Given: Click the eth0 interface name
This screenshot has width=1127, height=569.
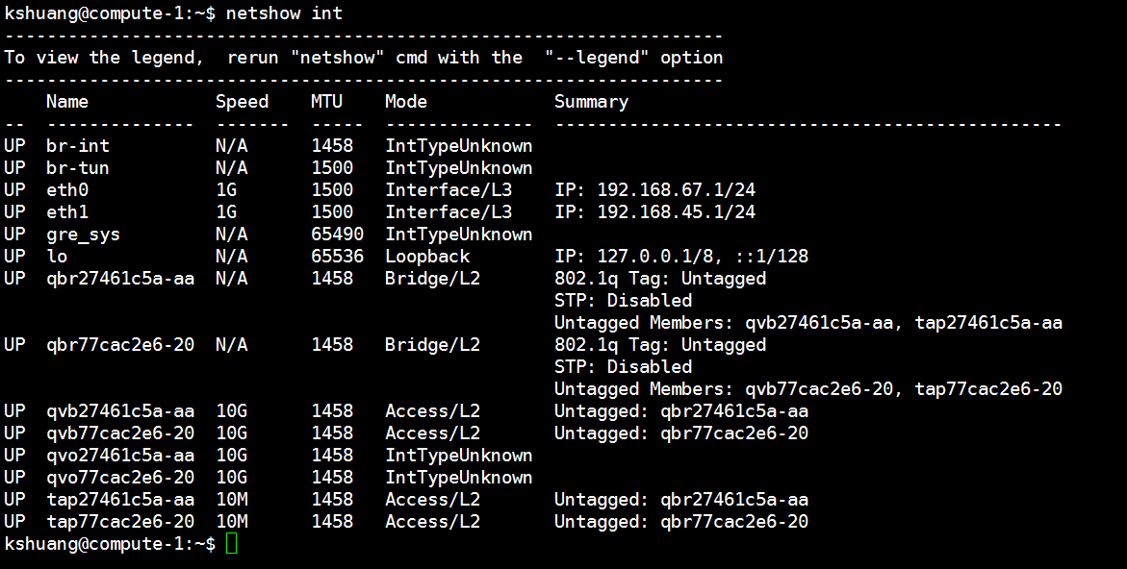Looking at the screenshot, I should [67, 190].
